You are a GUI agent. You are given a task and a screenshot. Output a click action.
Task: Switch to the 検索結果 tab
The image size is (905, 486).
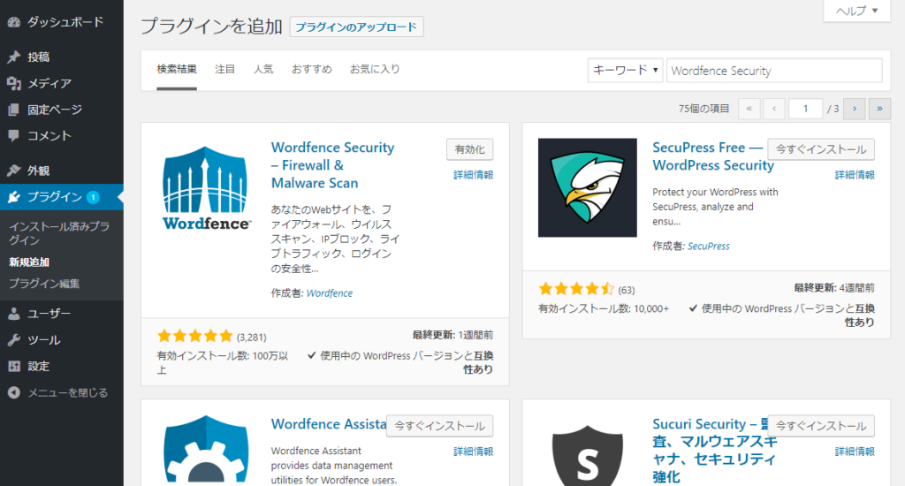[x=177, y=69]
